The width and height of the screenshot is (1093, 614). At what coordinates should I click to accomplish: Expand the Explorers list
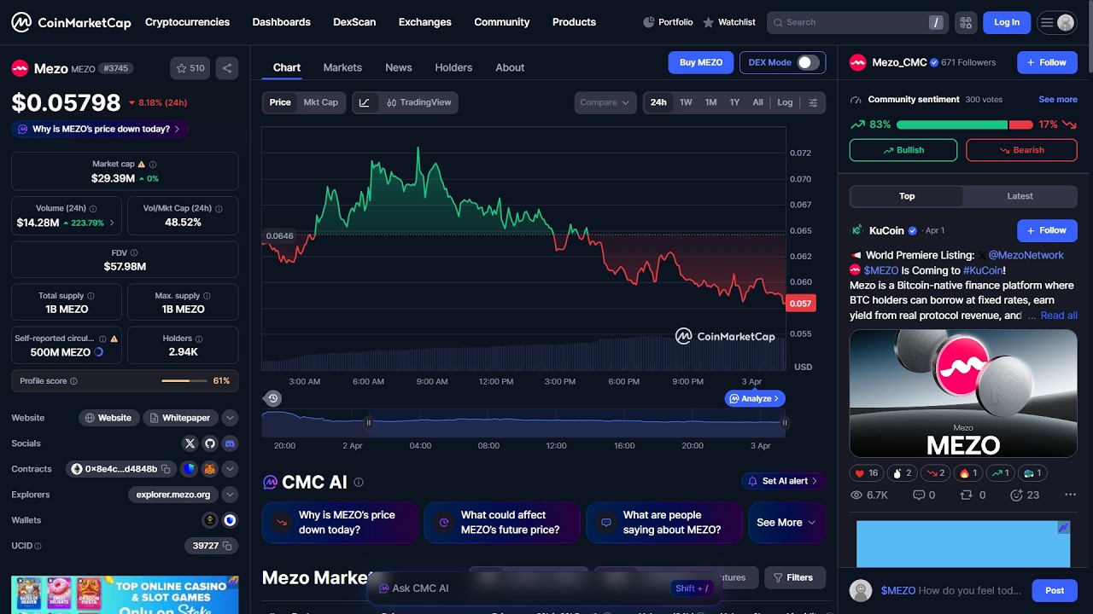tap(231, 495)
